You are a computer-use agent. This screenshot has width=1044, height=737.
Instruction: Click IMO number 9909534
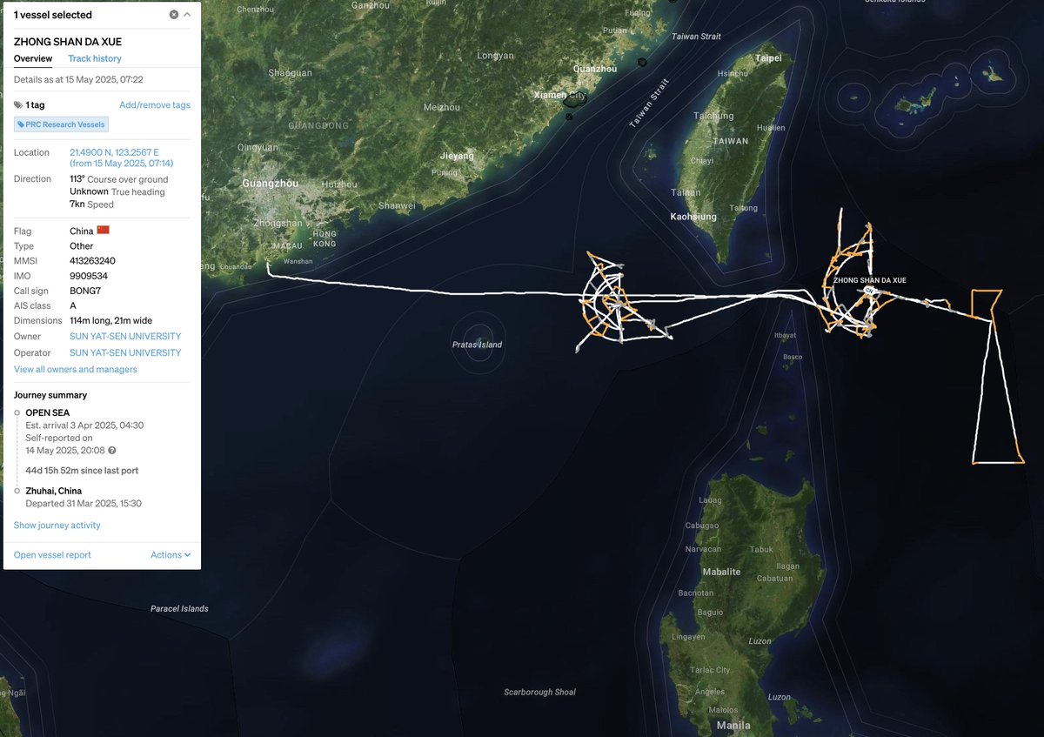pos(89,277)
